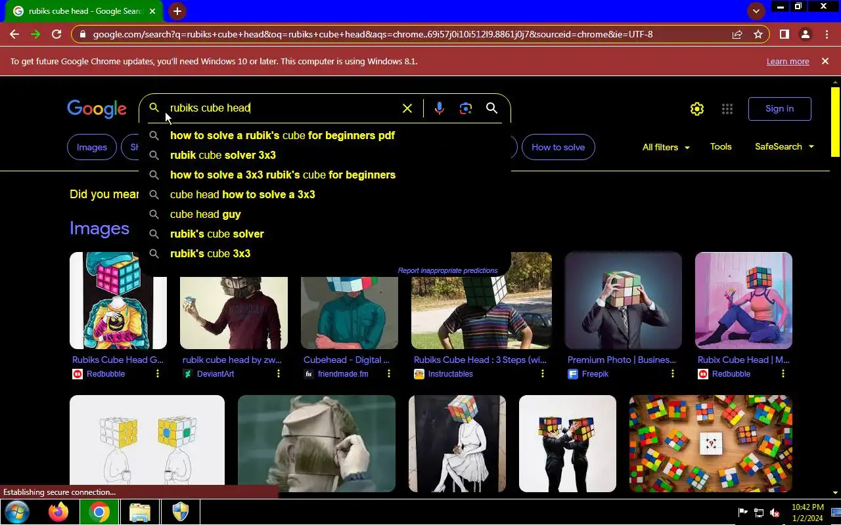The image size is (841, 525).
Task: Click the lock icon in address bar
Action: click(x=82, y=34)
